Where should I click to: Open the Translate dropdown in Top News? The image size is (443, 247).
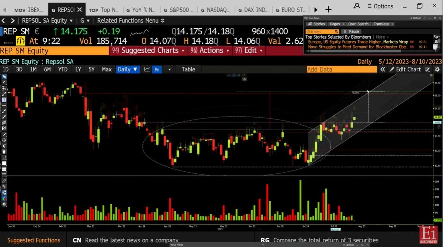(x=383, y=24)
